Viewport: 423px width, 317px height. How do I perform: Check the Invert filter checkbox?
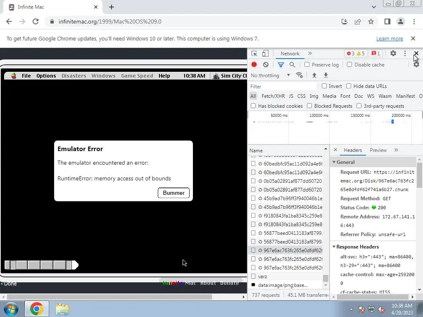[324, 86]
